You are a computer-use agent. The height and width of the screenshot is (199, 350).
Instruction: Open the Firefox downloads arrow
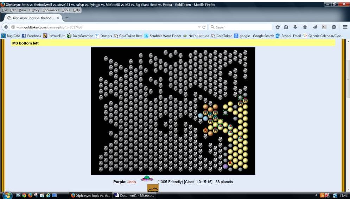[x=295, y=27]
